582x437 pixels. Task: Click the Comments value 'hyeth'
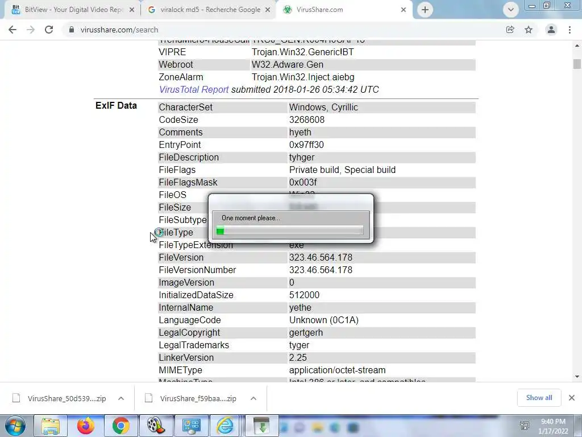300,132
